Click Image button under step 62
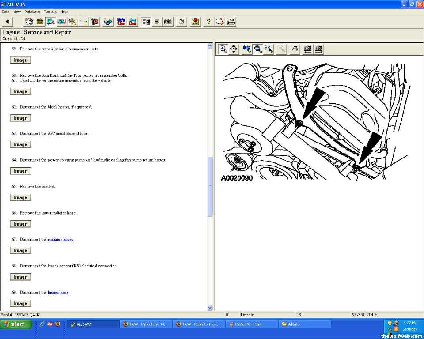 20,118
